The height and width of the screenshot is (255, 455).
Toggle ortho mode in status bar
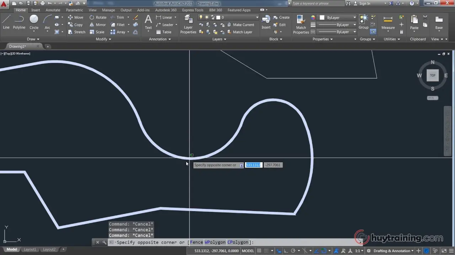(286, 251)
